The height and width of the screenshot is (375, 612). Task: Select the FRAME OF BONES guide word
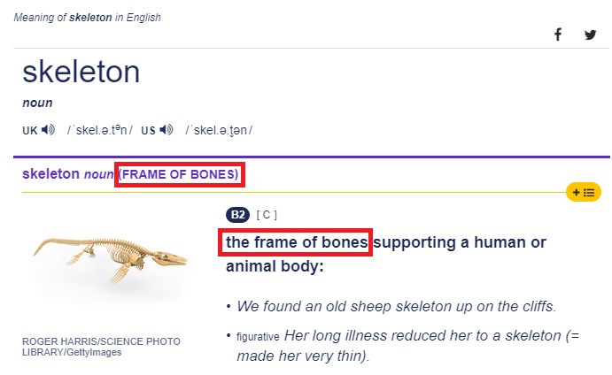180,174
